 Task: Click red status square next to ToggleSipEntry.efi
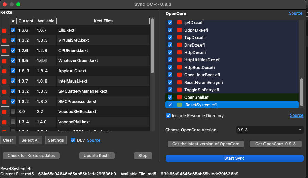click(179, 90)
